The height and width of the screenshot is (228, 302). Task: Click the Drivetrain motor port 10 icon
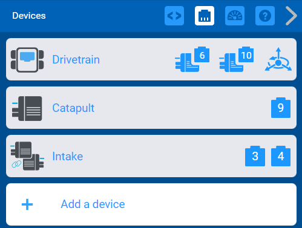[x=236, y=59]
